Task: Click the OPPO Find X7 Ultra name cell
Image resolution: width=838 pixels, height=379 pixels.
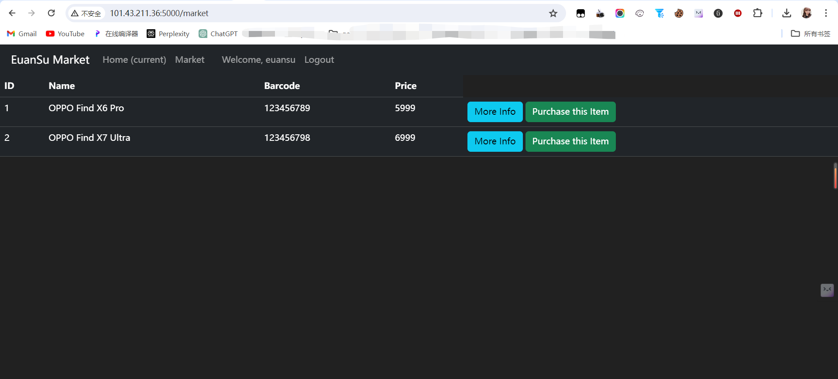Action: [89, 138]
